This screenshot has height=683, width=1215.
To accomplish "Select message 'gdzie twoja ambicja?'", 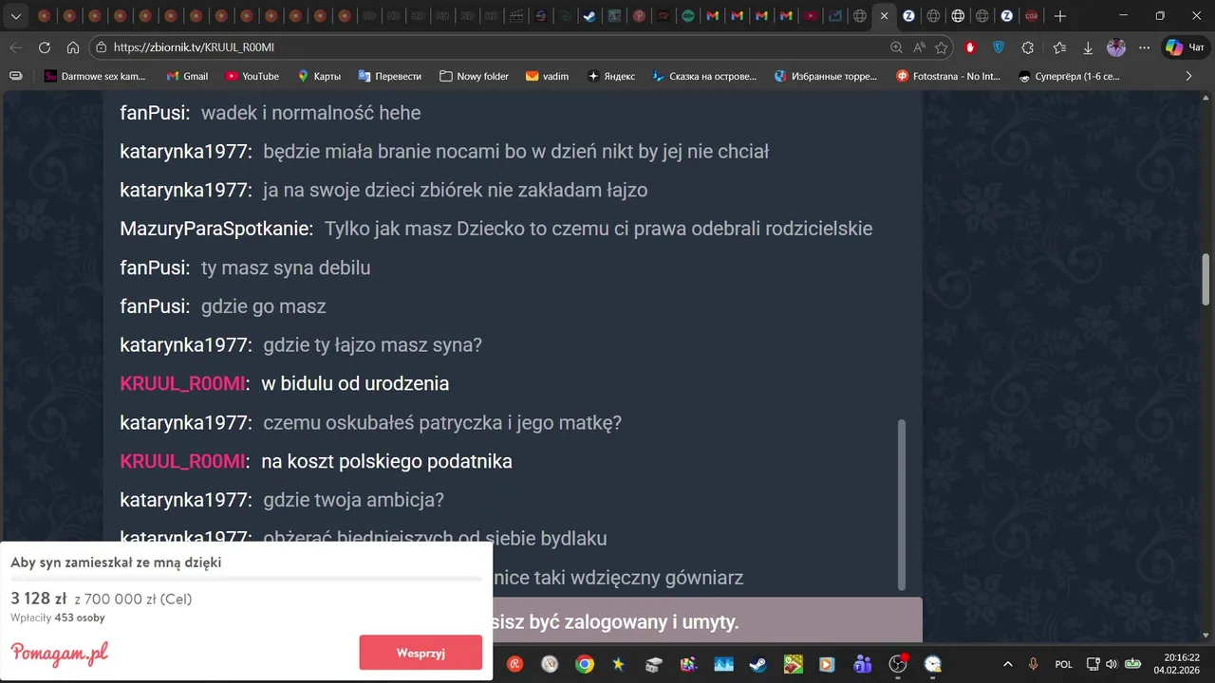I will [353, 500].
